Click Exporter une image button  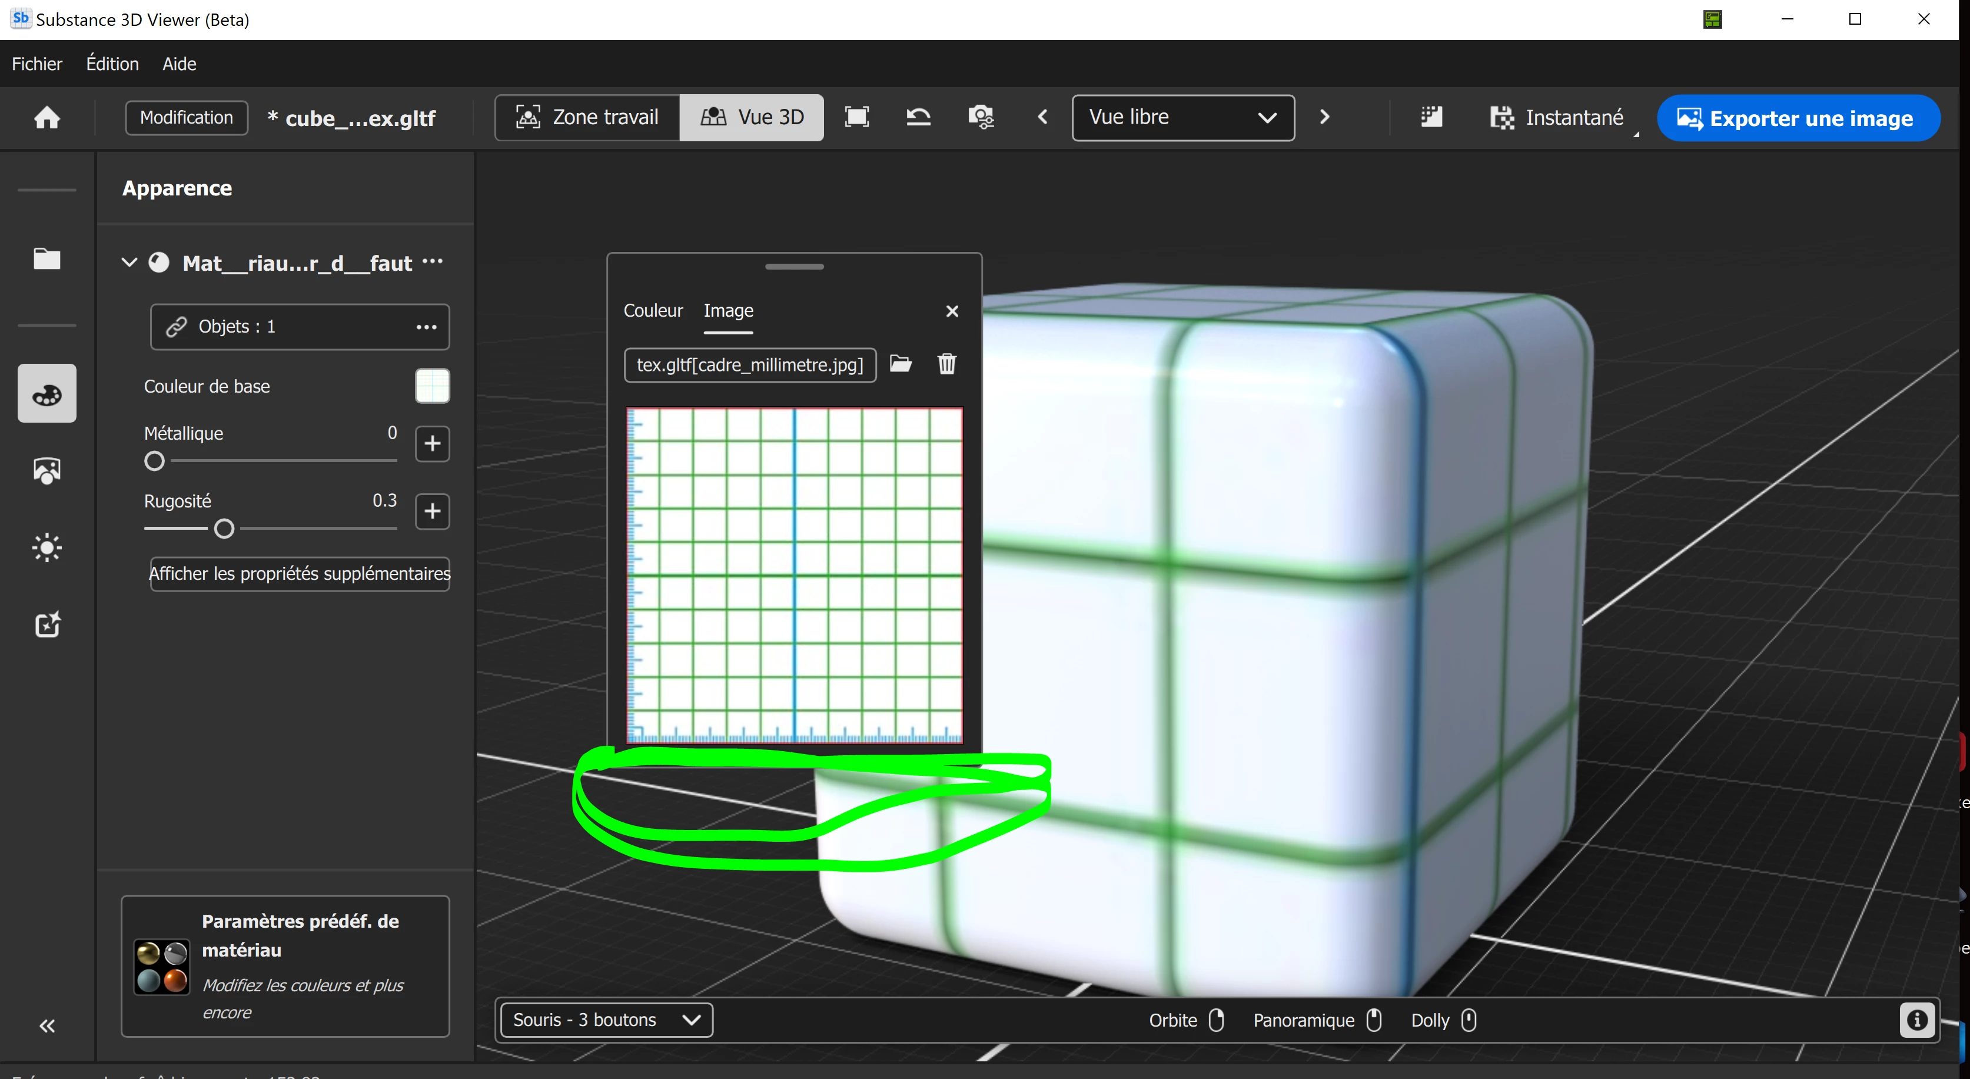(1798, 118)
